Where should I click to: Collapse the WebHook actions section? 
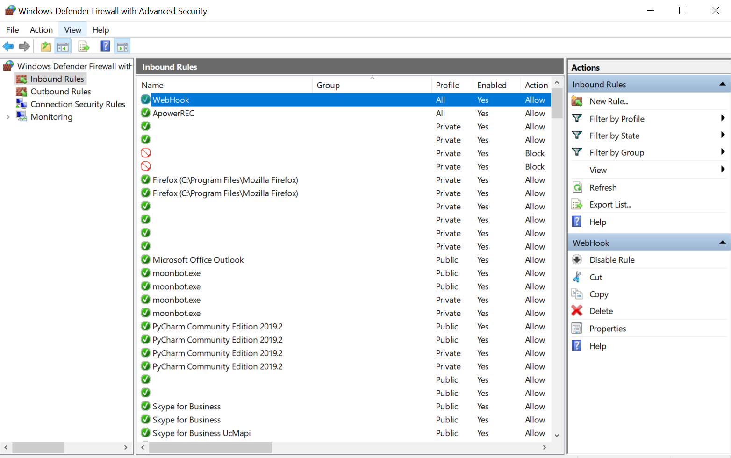723,243
